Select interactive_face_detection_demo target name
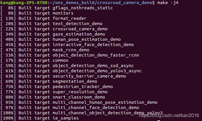This screenshot has height=121, width=202. (x=93, y=45)
